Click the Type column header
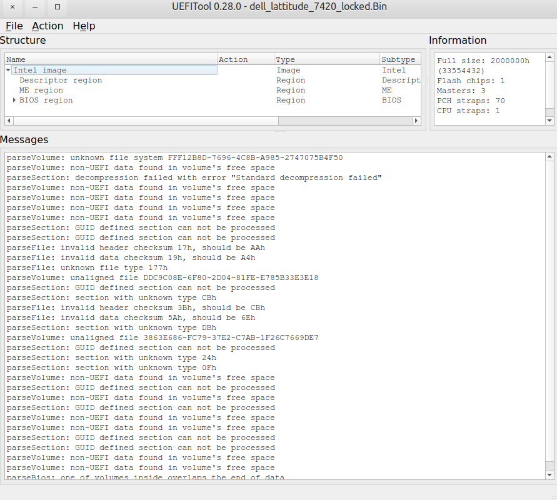Screen dimensions: 557x500 tap(327, 59)
